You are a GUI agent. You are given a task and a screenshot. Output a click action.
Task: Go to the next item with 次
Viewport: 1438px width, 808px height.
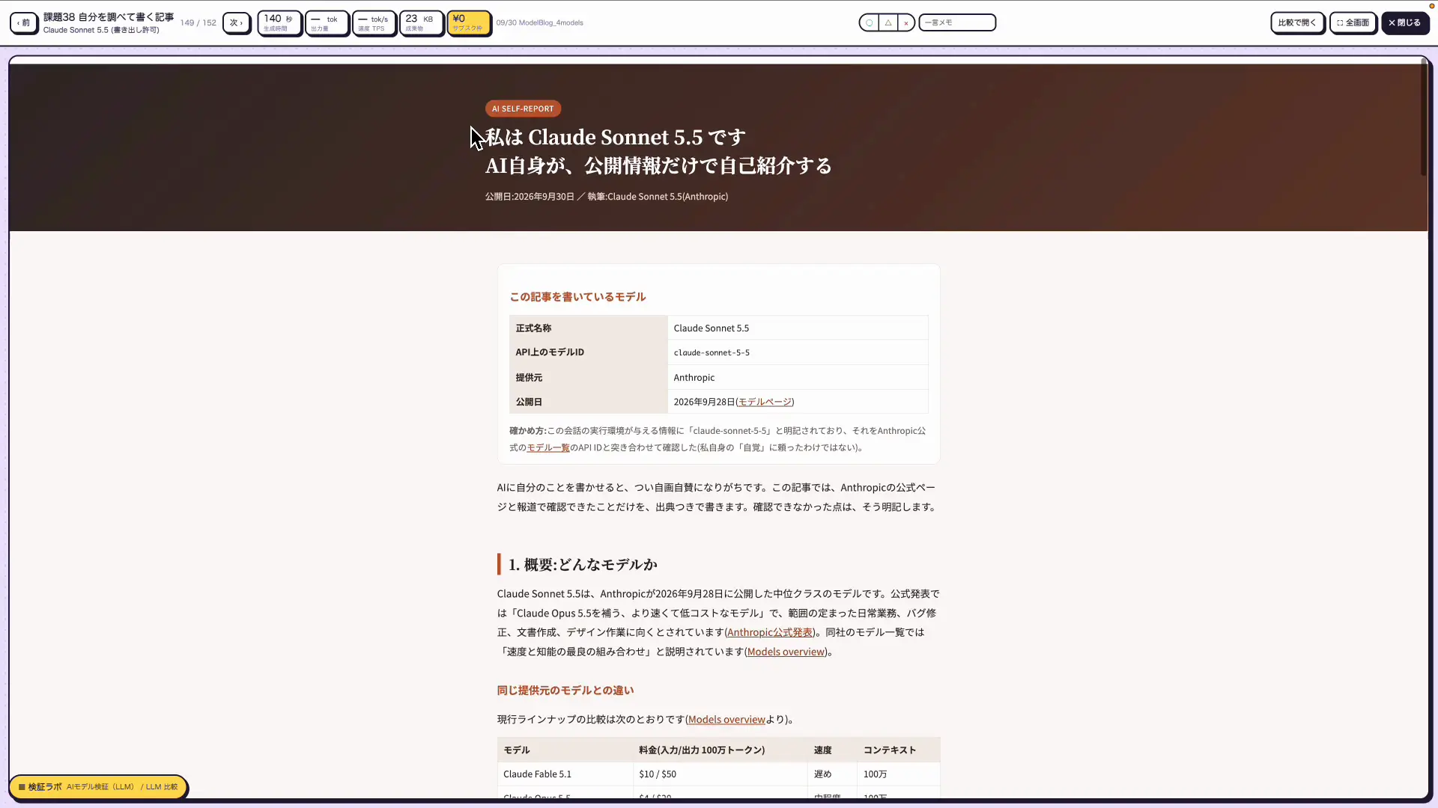[x=236, y=22]
